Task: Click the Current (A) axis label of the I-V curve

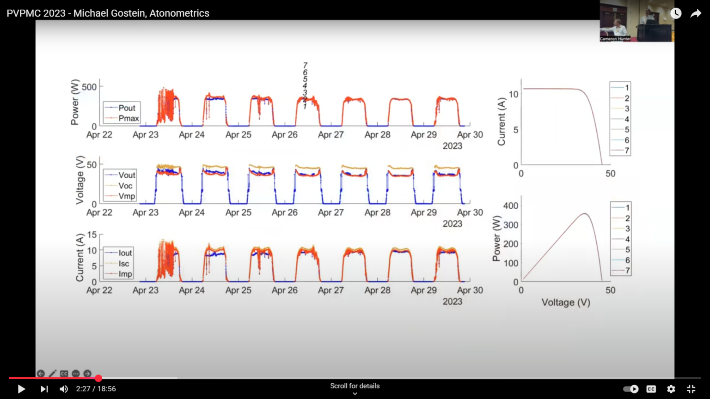Action: coord(502,121)
